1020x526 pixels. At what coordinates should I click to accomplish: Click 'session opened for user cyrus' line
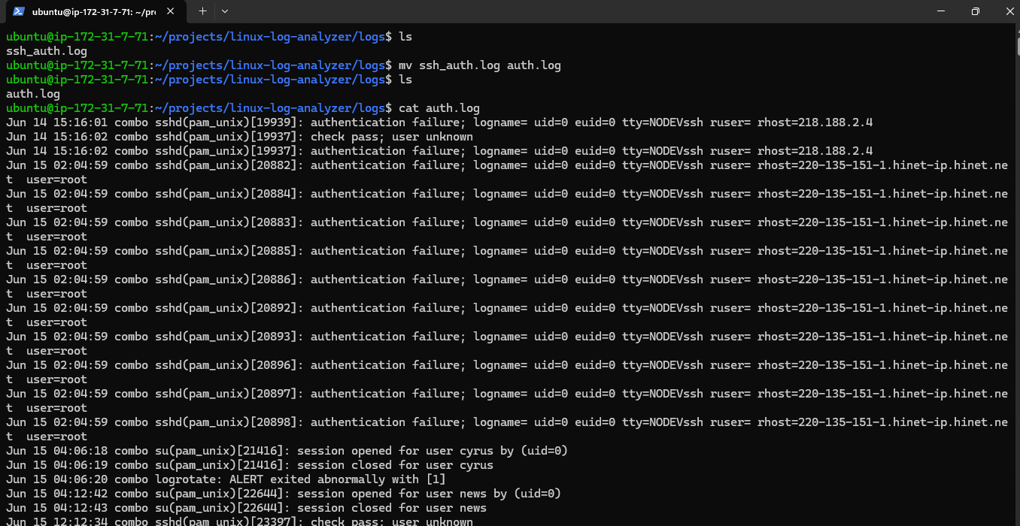[x=287, y=451]
